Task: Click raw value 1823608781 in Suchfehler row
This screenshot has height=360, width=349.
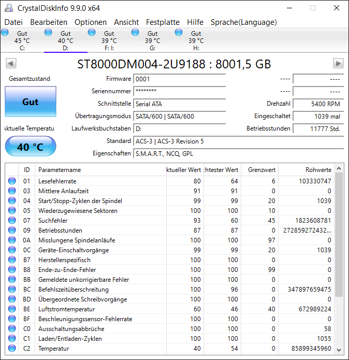Action: (x=313, y=221)
